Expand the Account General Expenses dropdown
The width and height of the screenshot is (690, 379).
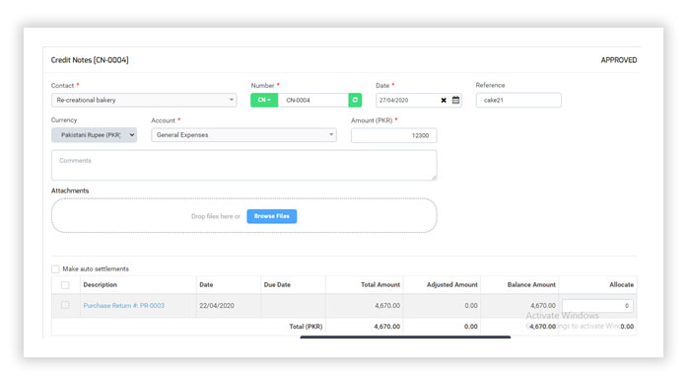(243, 135)
